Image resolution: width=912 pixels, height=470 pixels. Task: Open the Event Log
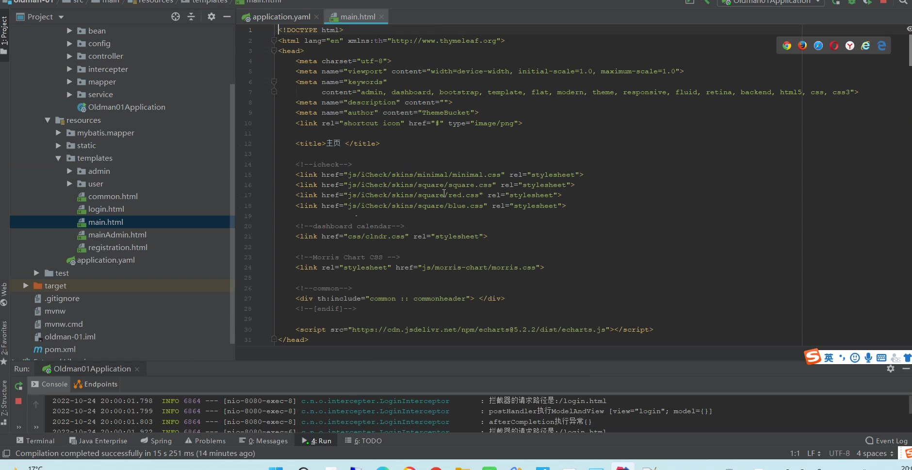coord(886,441)
